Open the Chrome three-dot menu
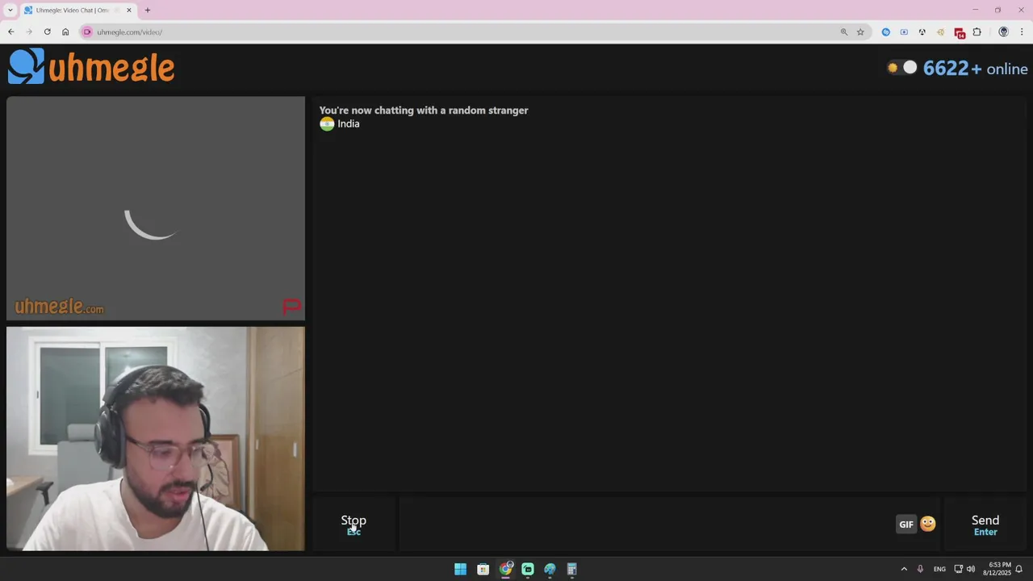Viewport: 1033px width, 581px height. 1022,32
